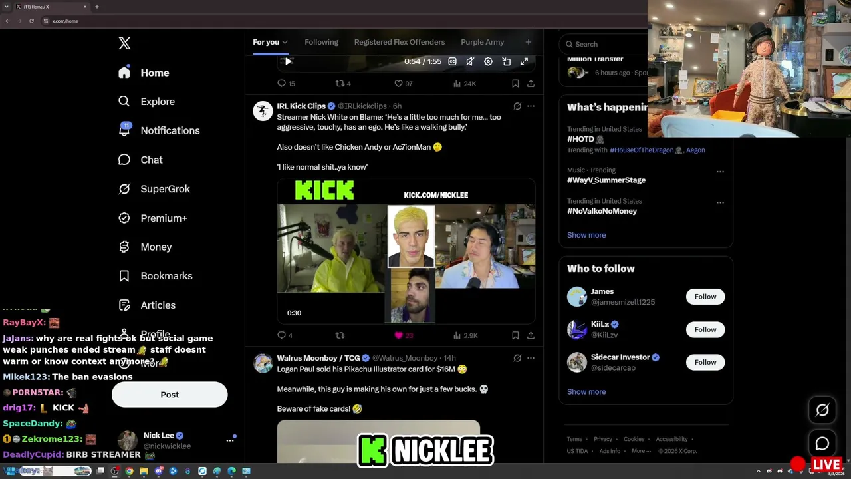
Task: Open more options on IRL Kick Clips post
Action: pos(531,106)
